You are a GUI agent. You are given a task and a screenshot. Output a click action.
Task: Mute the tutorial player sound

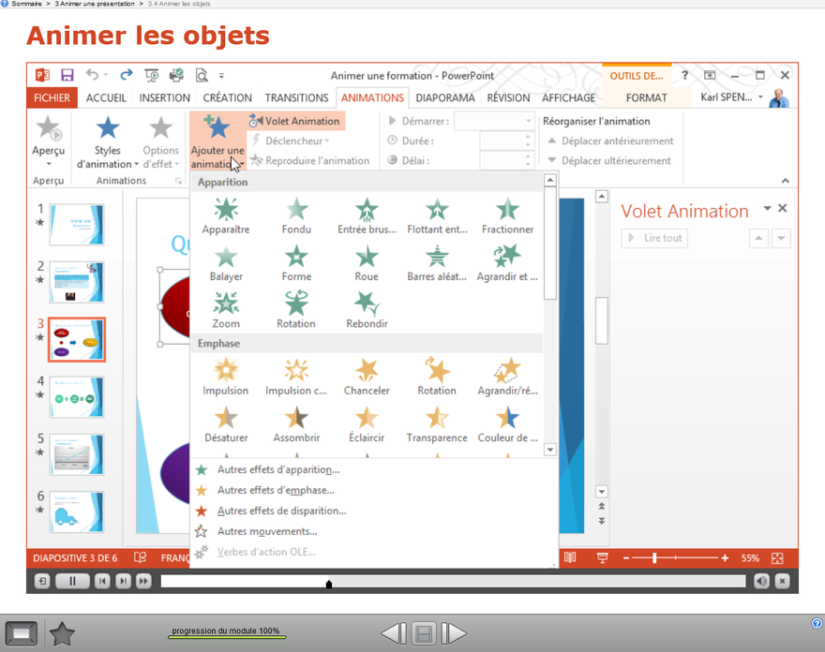(x=761, y=582)
